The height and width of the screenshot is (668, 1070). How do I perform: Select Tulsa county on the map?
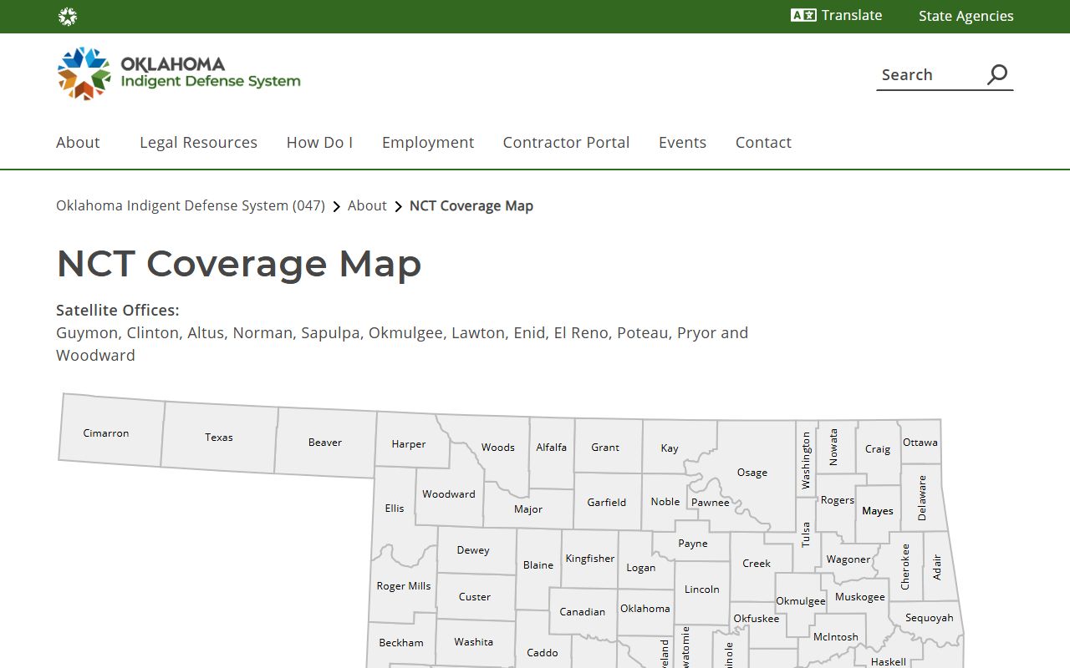tap(806, 534)
